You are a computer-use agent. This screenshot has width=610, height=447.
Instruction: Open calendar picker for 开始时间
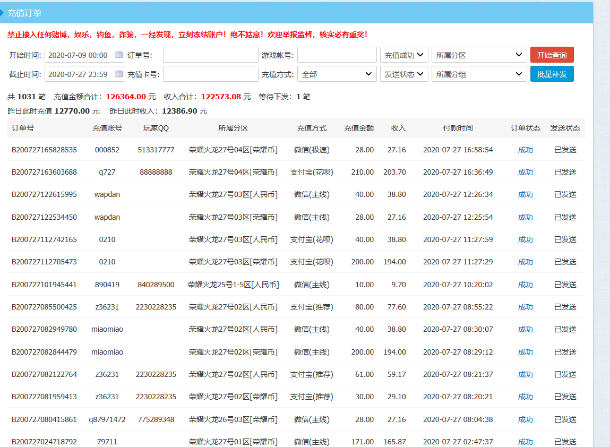[118, 55]
